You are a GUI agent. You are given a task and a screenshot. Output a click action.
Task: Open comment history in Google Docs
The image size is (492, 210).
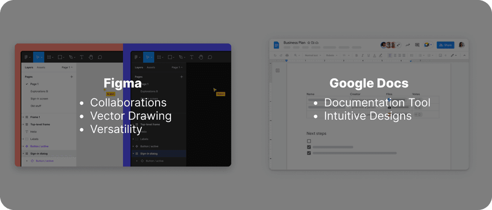point(417,44)
